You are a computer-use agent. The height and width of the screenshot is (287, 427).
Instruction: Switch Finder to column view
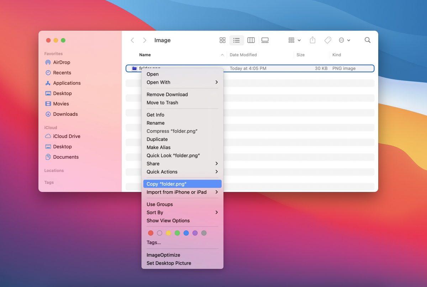click(251, 40)
